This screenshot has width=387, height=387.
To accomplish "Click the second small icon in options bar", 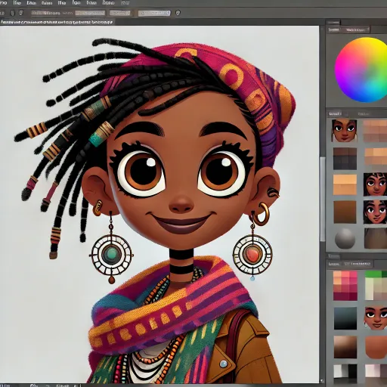I will click(x=21, y=13).
